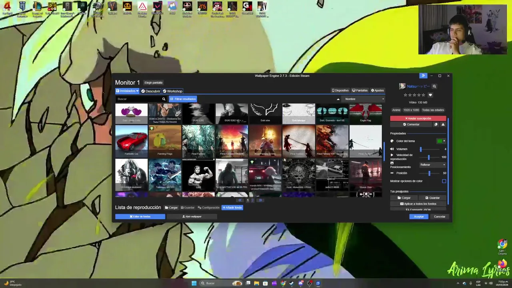This screenshot has width=512, height=288.
Task: Click the Cancelar button
Action: [x=440, y=217]
